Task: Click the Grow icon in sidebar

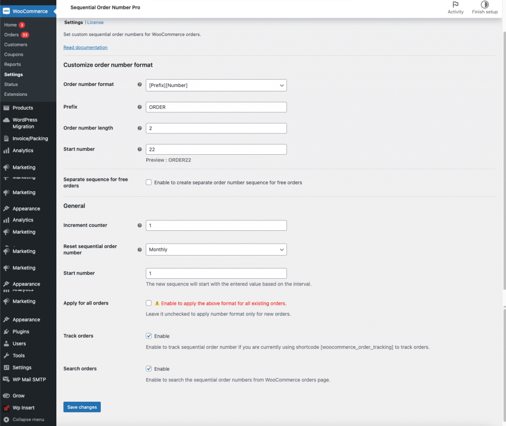Action: point(6,396)
